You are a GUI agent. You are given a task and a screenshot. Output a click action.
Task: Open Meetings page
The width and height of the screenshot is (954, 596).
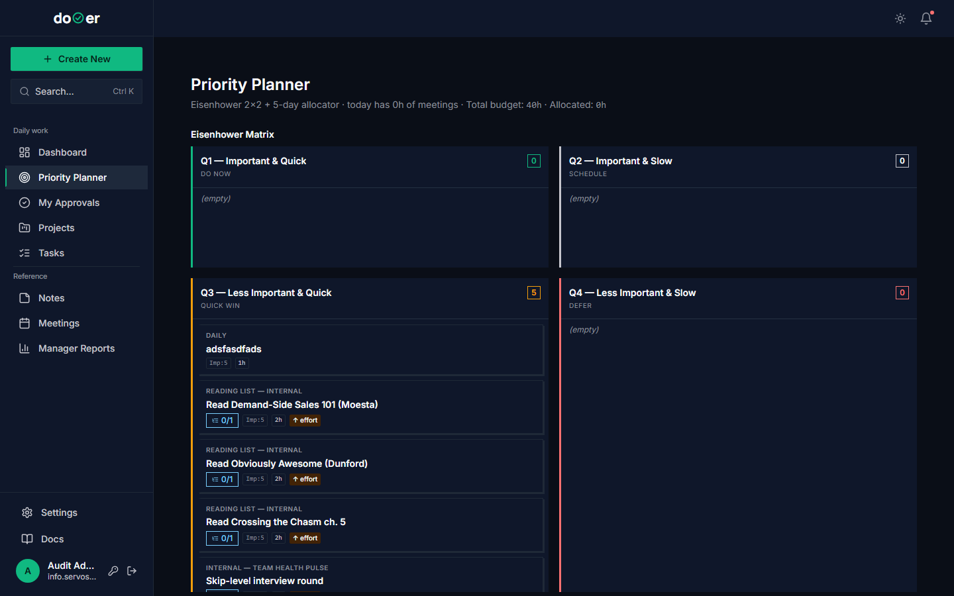(76, 323)
